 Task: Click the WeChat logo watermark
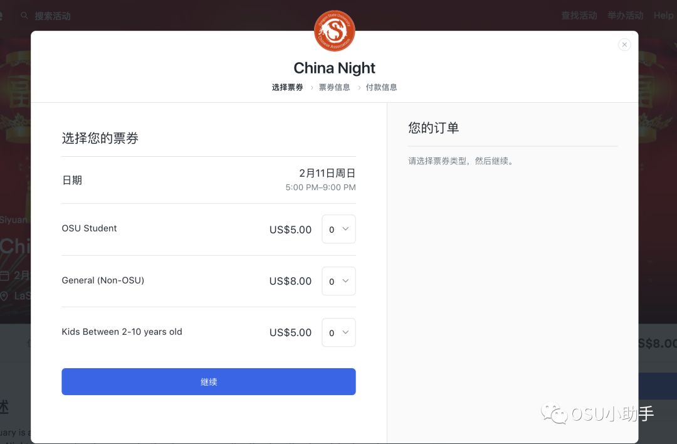554,413
